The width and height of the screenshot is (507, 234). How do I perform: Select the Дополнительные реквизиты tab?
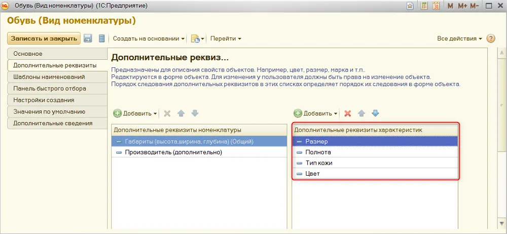coord(57,65)
